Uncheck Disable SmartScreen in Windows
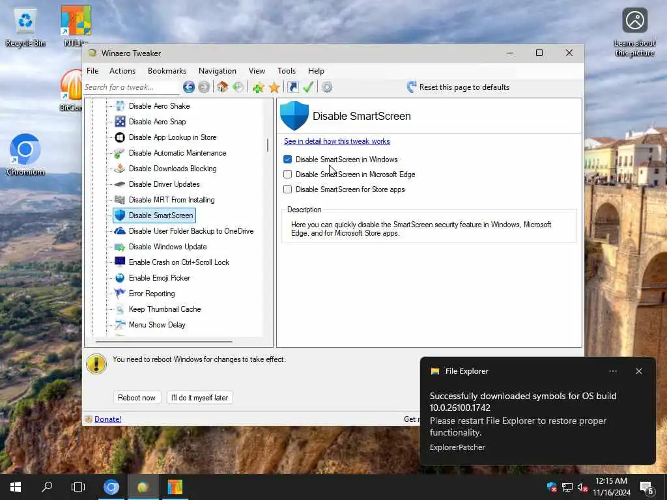Image resolution: width=667 pixels, height=500 pixels. pyautogui.click(x=287, y=160)
